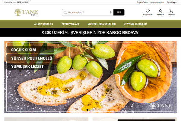Click the olive oil hero banner image
The image size is (181, 121).
pos(91,77)
